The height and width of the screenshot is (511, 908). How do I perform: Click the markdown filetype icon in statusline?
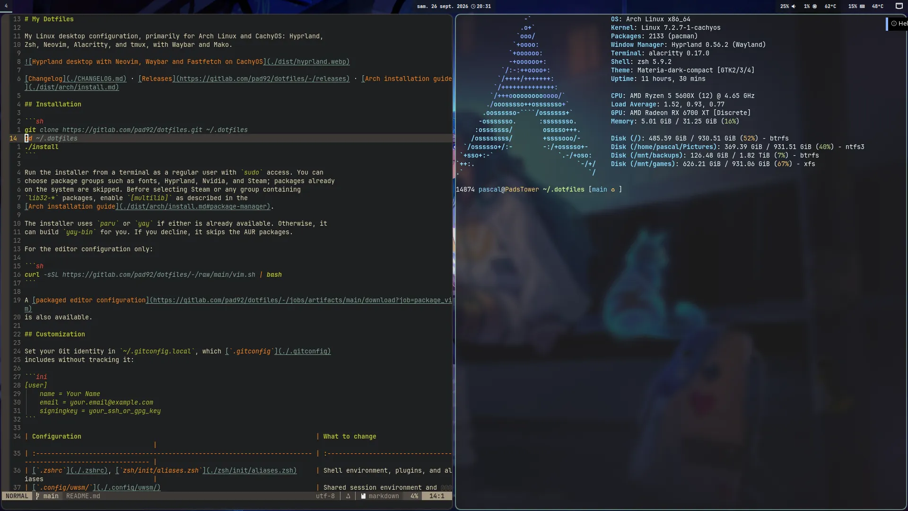tap(363, 496)
